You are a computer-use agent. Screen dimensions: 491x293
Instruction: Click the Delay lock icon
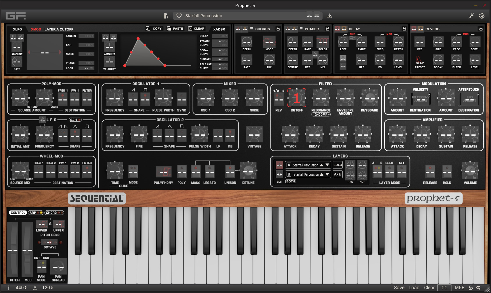[404, 29]
